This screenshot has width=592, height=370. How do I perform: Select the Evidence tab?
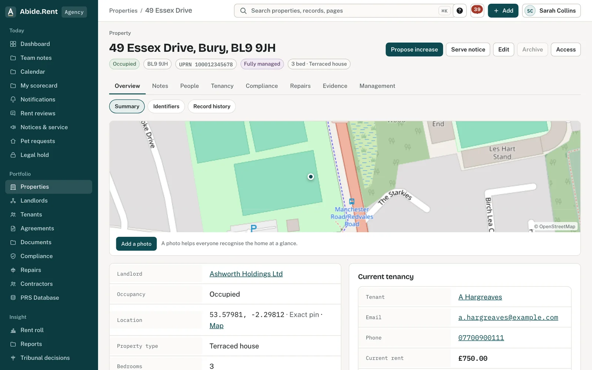pos(335,86)
